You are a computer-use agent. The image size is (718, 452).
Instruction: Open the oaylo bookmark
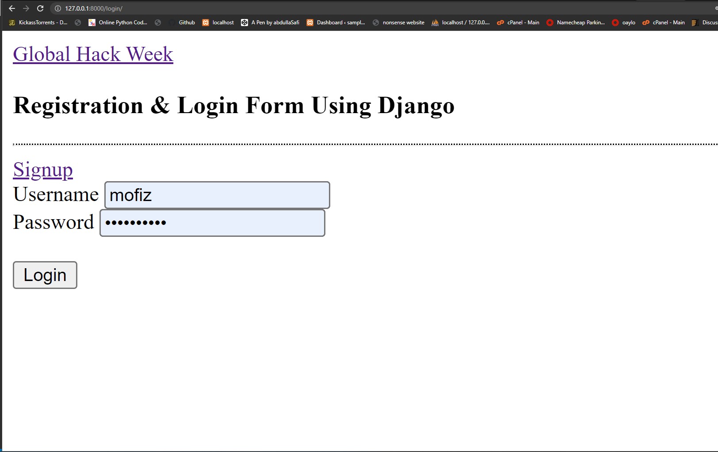coord(624,23)
